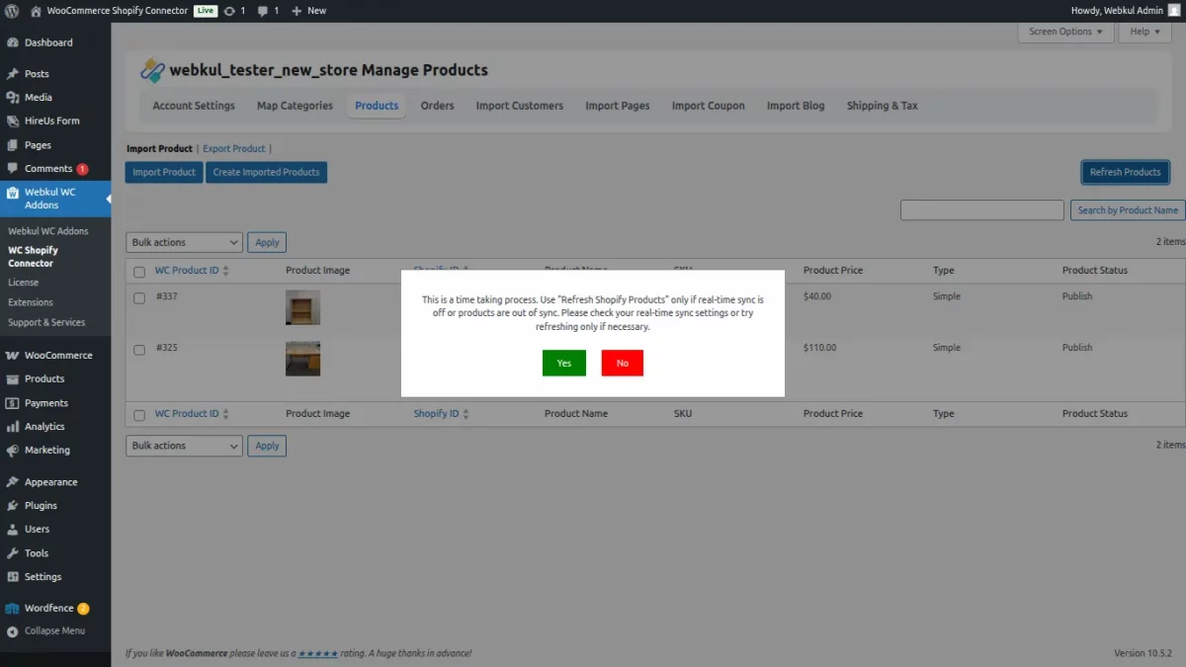Expand the Help dropdown

(x=1144, y=32)
